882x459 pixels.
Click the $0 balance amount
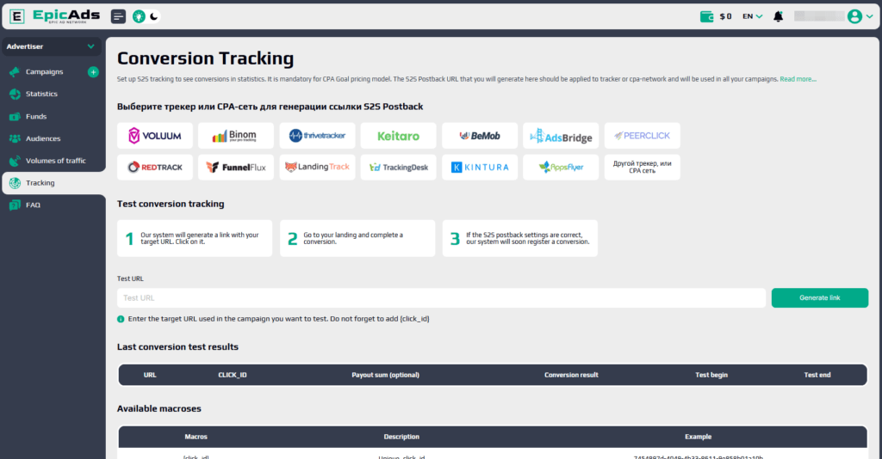pos(725,16)
